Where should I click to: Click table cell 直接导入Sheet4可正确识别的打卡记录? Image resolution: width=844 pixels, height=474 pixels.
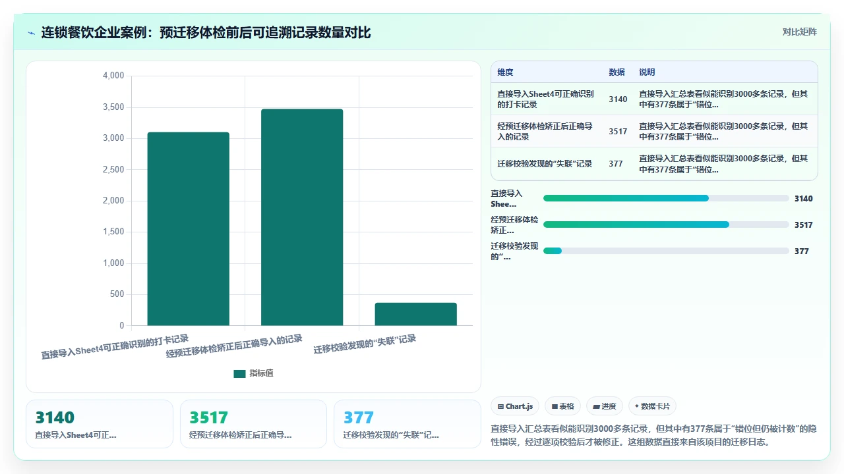click(545, 99)
